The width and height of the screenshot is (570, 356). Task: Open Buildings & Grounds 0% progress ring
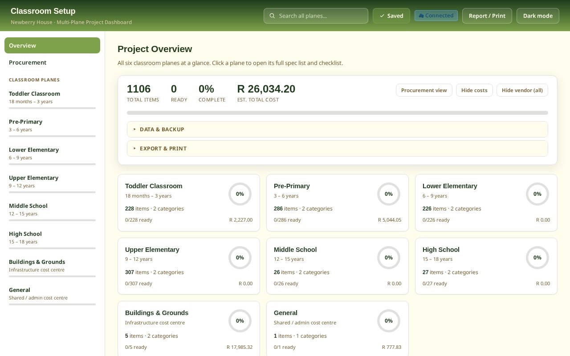tap(240, 321)
